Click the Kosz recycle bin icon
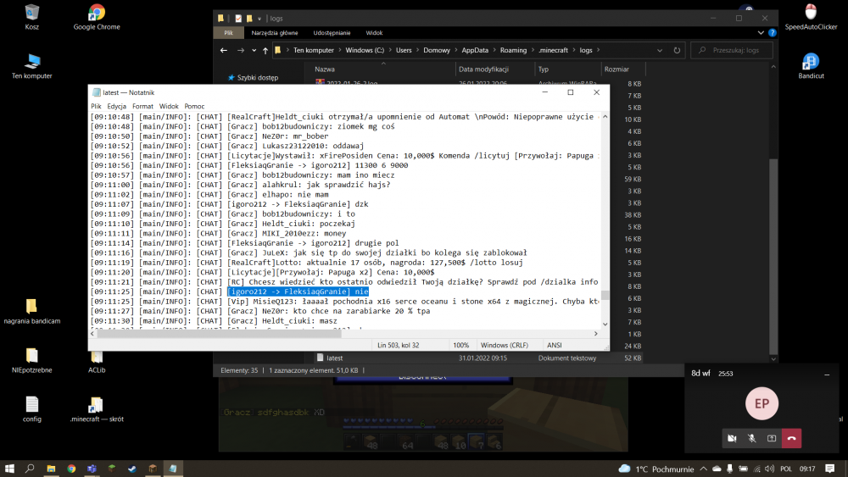The height and width of the screenshot is (477, 848). 32,17
